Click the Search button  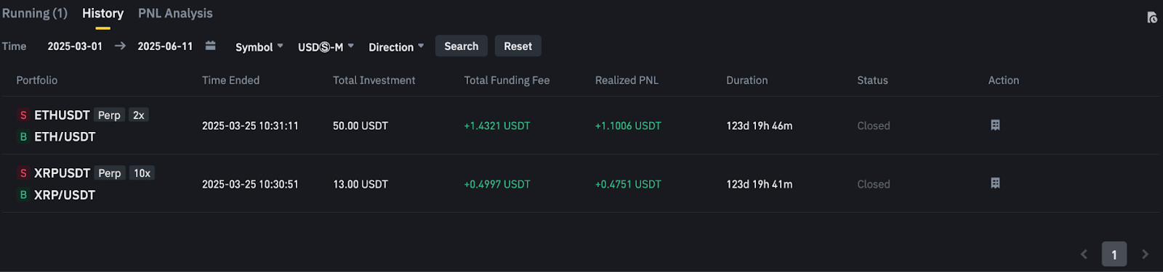(462, 46)
